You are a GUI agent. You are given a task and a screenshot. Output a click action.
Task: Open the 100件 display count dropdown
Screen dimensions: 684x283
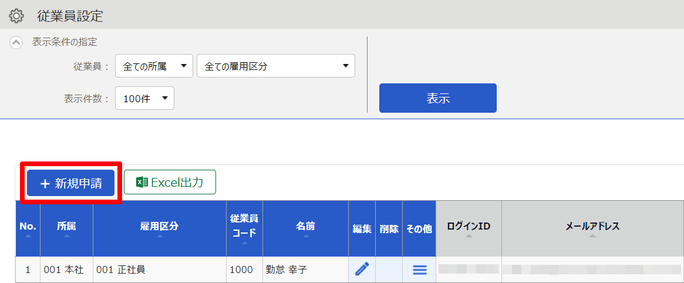144,98
